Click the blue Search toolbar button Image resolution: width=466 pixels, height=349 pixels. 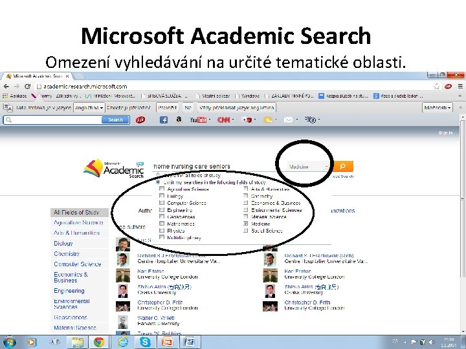point(115,120)
